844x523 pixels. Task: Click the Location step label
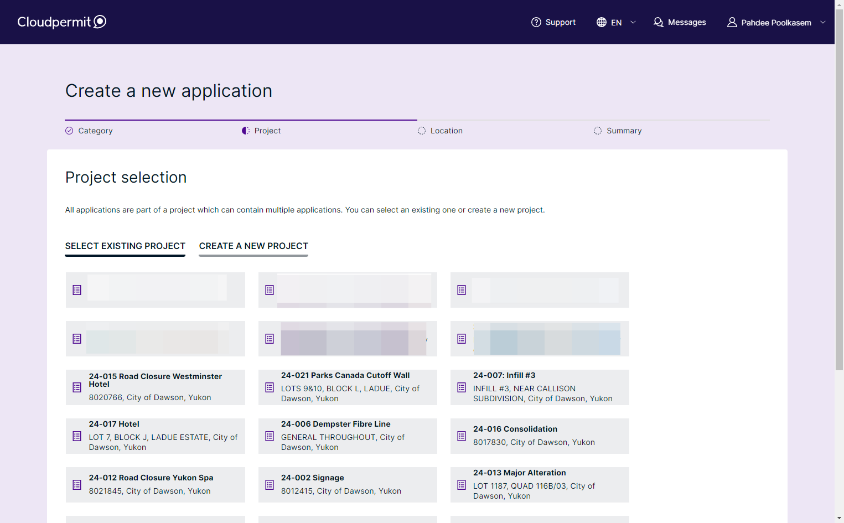pos(447,131)
